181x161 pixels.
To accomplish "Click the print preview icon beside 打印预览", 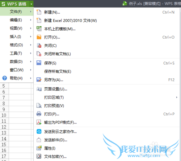I will pos(39,105).
